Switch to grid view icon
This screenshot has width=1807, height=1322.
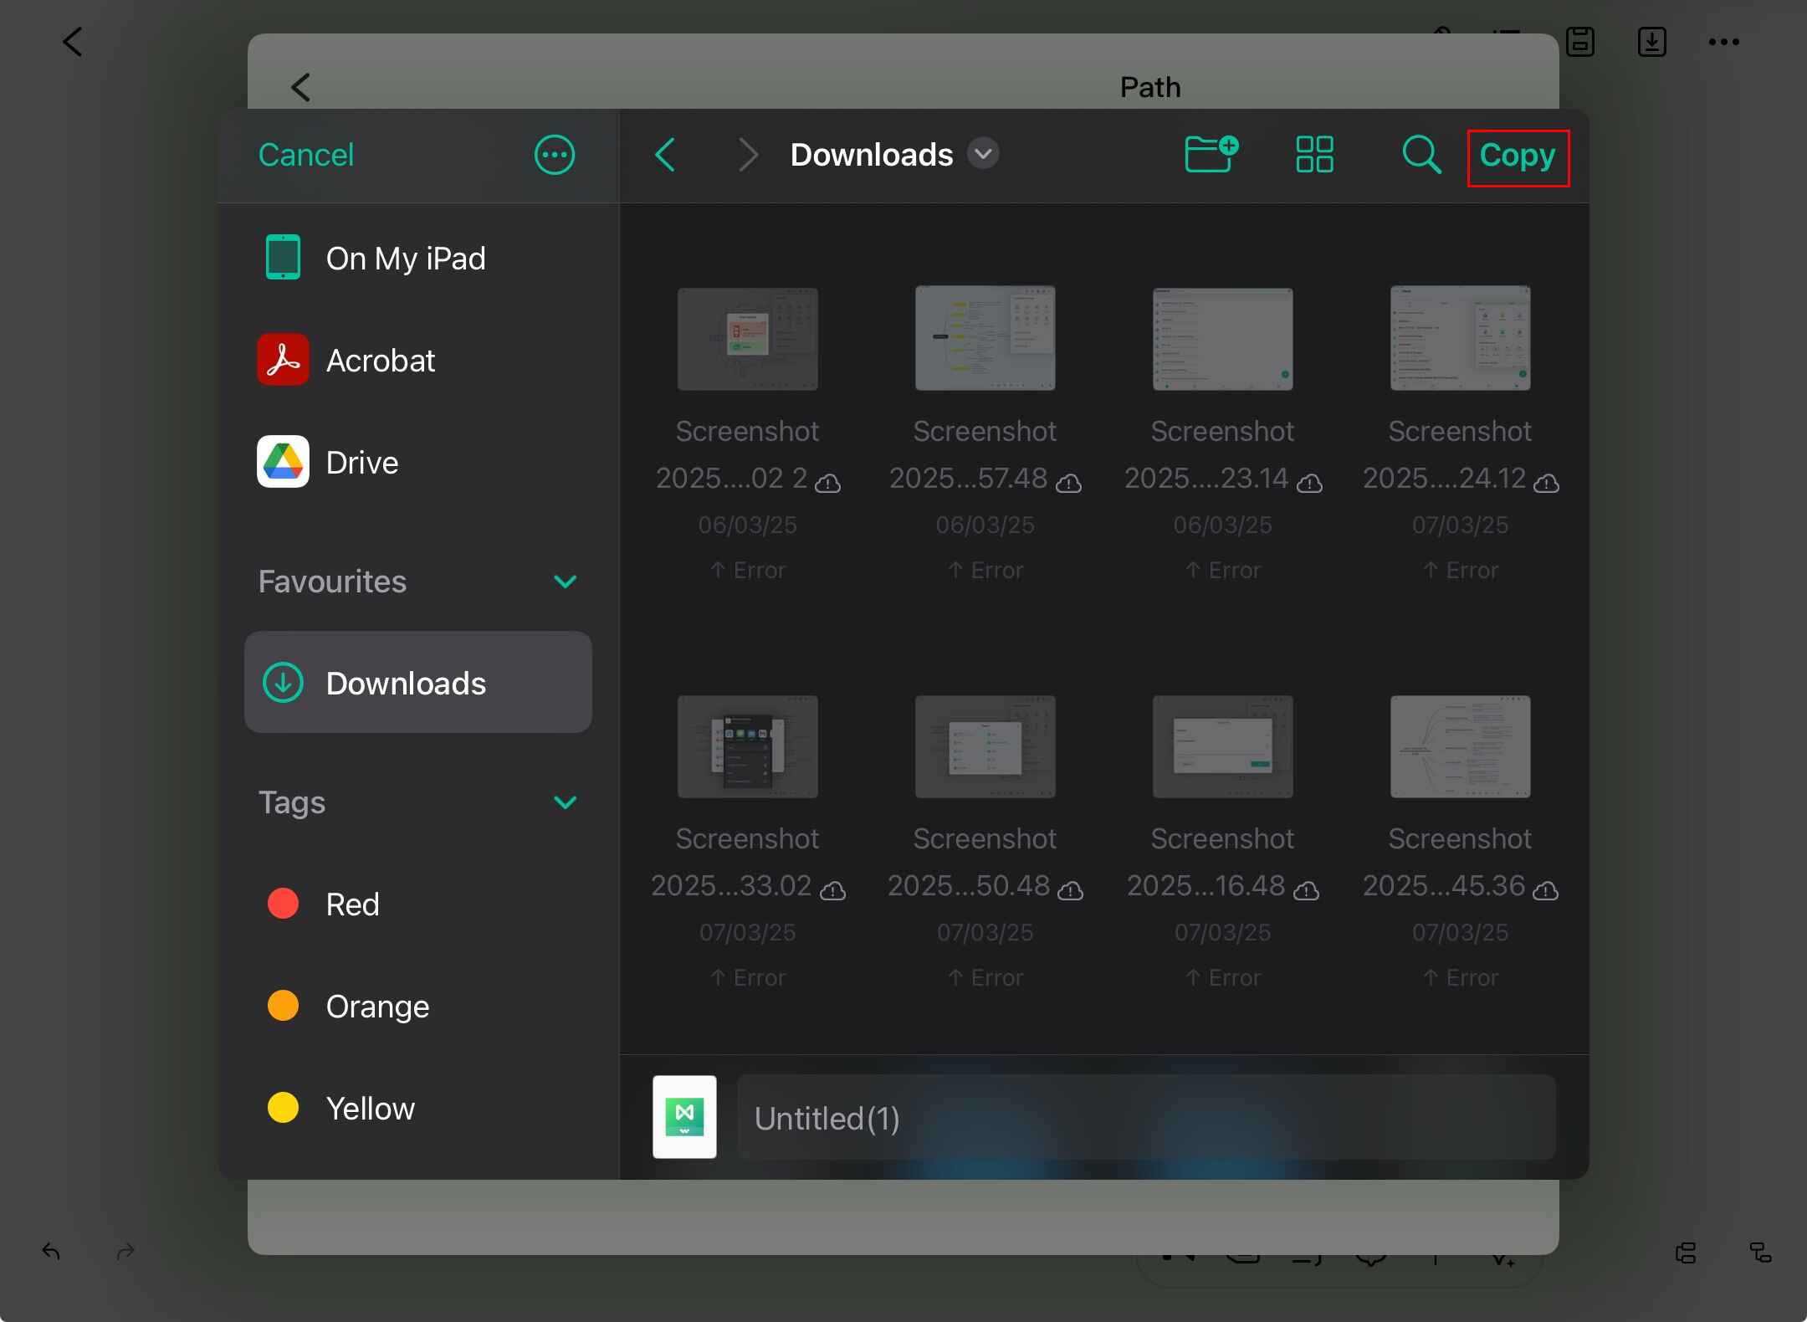pos(1314,155)
